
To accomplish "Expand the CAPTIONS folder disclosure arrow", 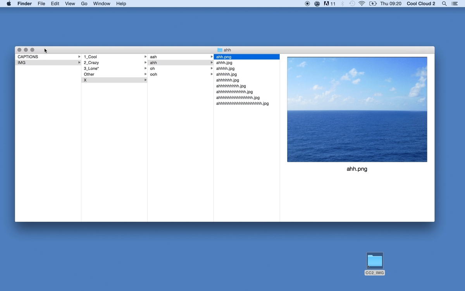I will click(x=79, y=57).
